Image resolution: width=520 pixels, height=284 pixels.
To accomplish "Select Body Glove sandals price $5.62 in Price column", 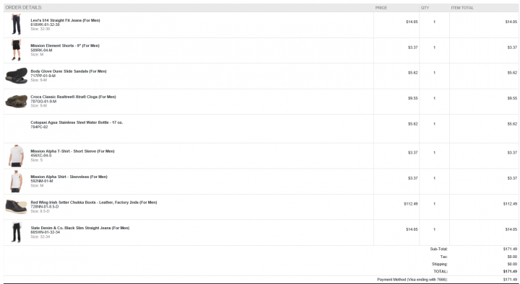I will tap(412, 73).
